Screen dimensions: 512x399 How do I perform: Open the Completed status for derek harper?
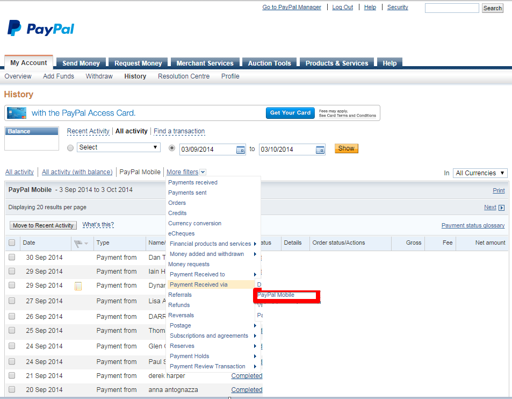tap(247, 376)
